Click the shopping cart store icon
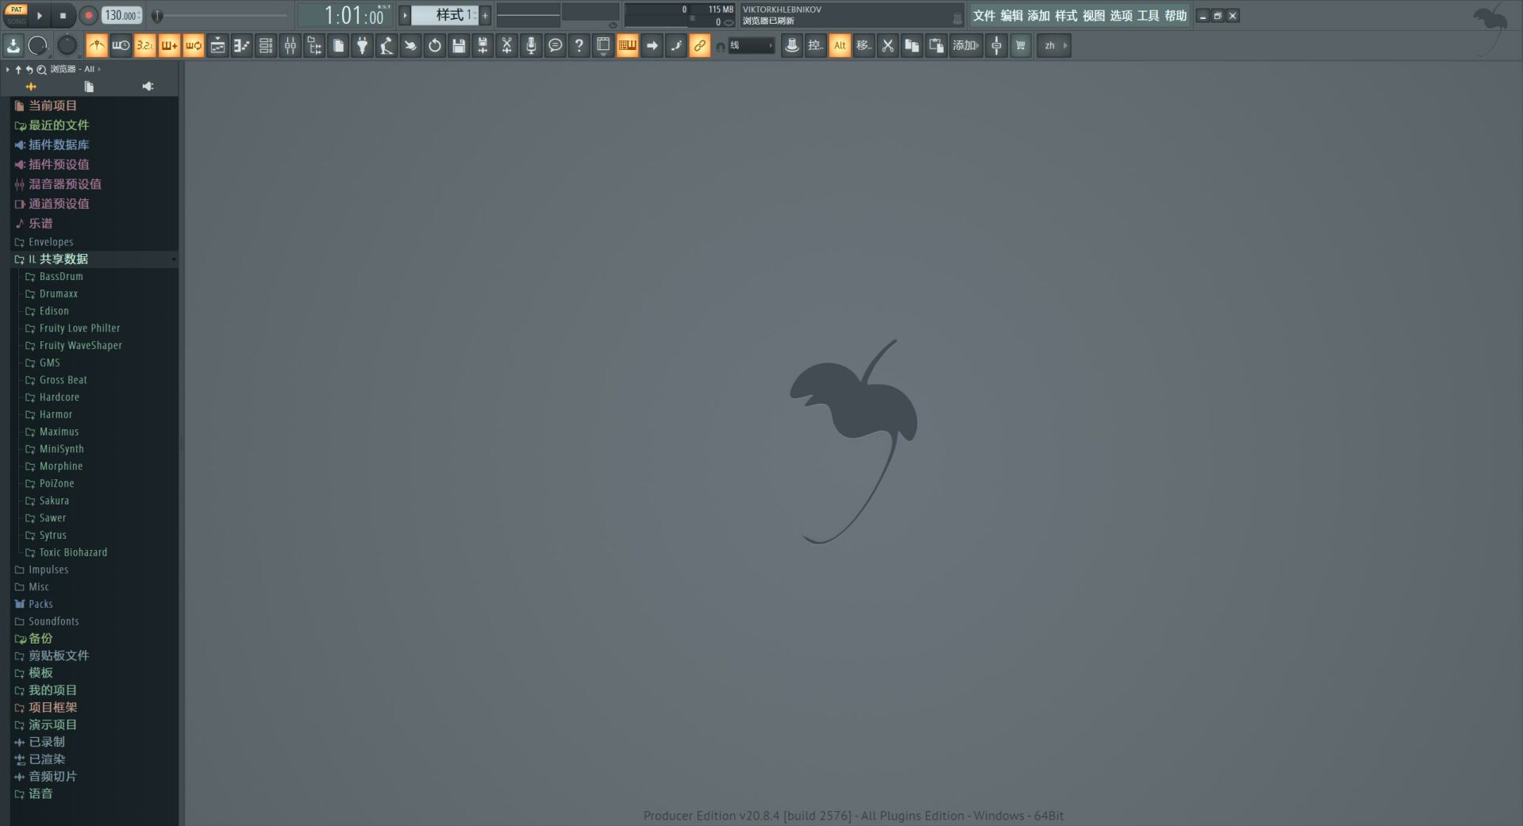This screenshot has height=826, width=1523. coord(1021,46)
